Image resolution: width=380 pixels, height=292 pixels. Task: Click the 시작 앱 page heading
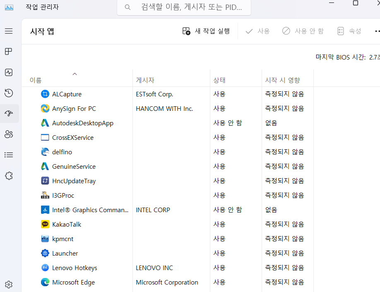[x=42, y=31]
